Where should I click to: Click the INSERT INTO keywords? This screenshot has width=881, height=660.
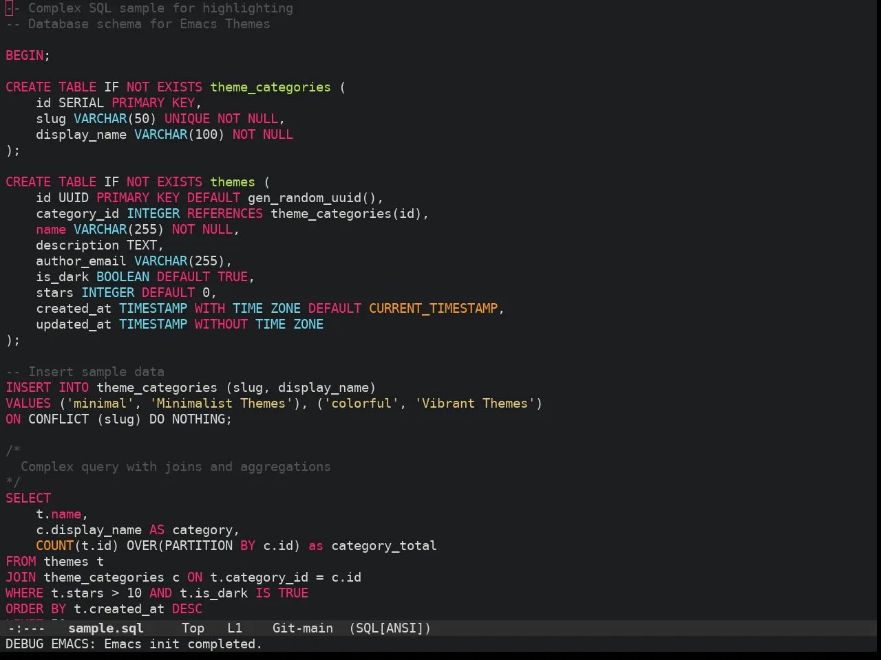(47, 388)
